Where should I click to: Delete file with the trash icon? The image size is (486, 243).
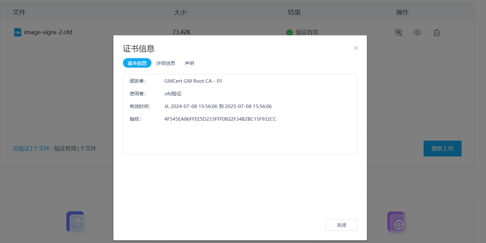437,32
